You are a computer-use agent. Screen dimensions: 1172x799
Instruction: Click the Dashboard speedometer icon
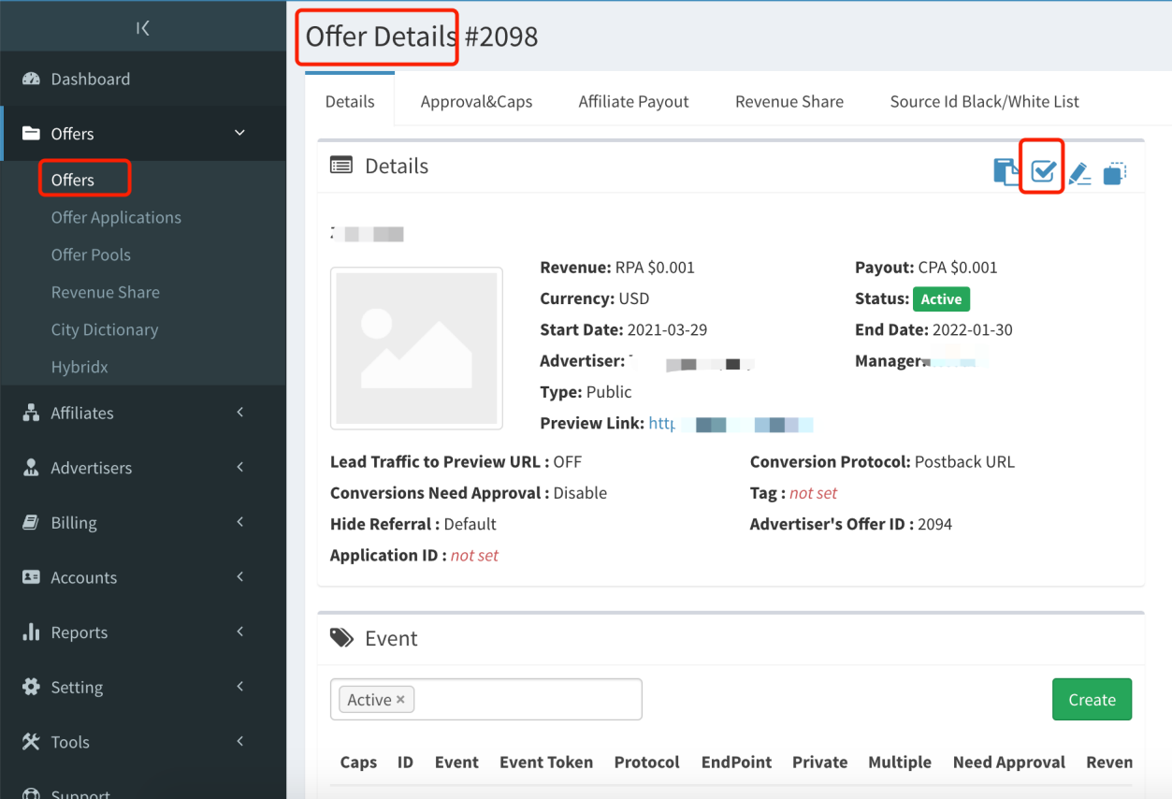(x=31, y=79)
